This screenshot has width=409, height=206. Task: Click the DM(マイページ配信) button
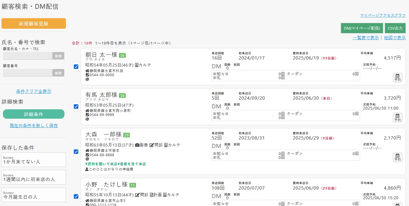coord(362,28)
